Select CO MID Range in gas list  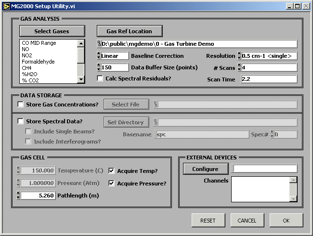point(39,43)
